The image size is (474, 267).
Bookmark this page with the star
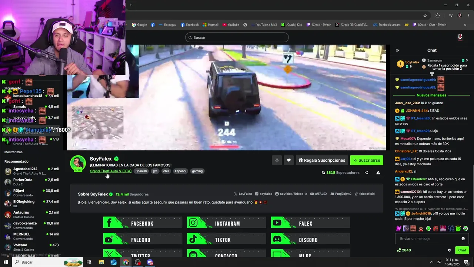point(425,16)
